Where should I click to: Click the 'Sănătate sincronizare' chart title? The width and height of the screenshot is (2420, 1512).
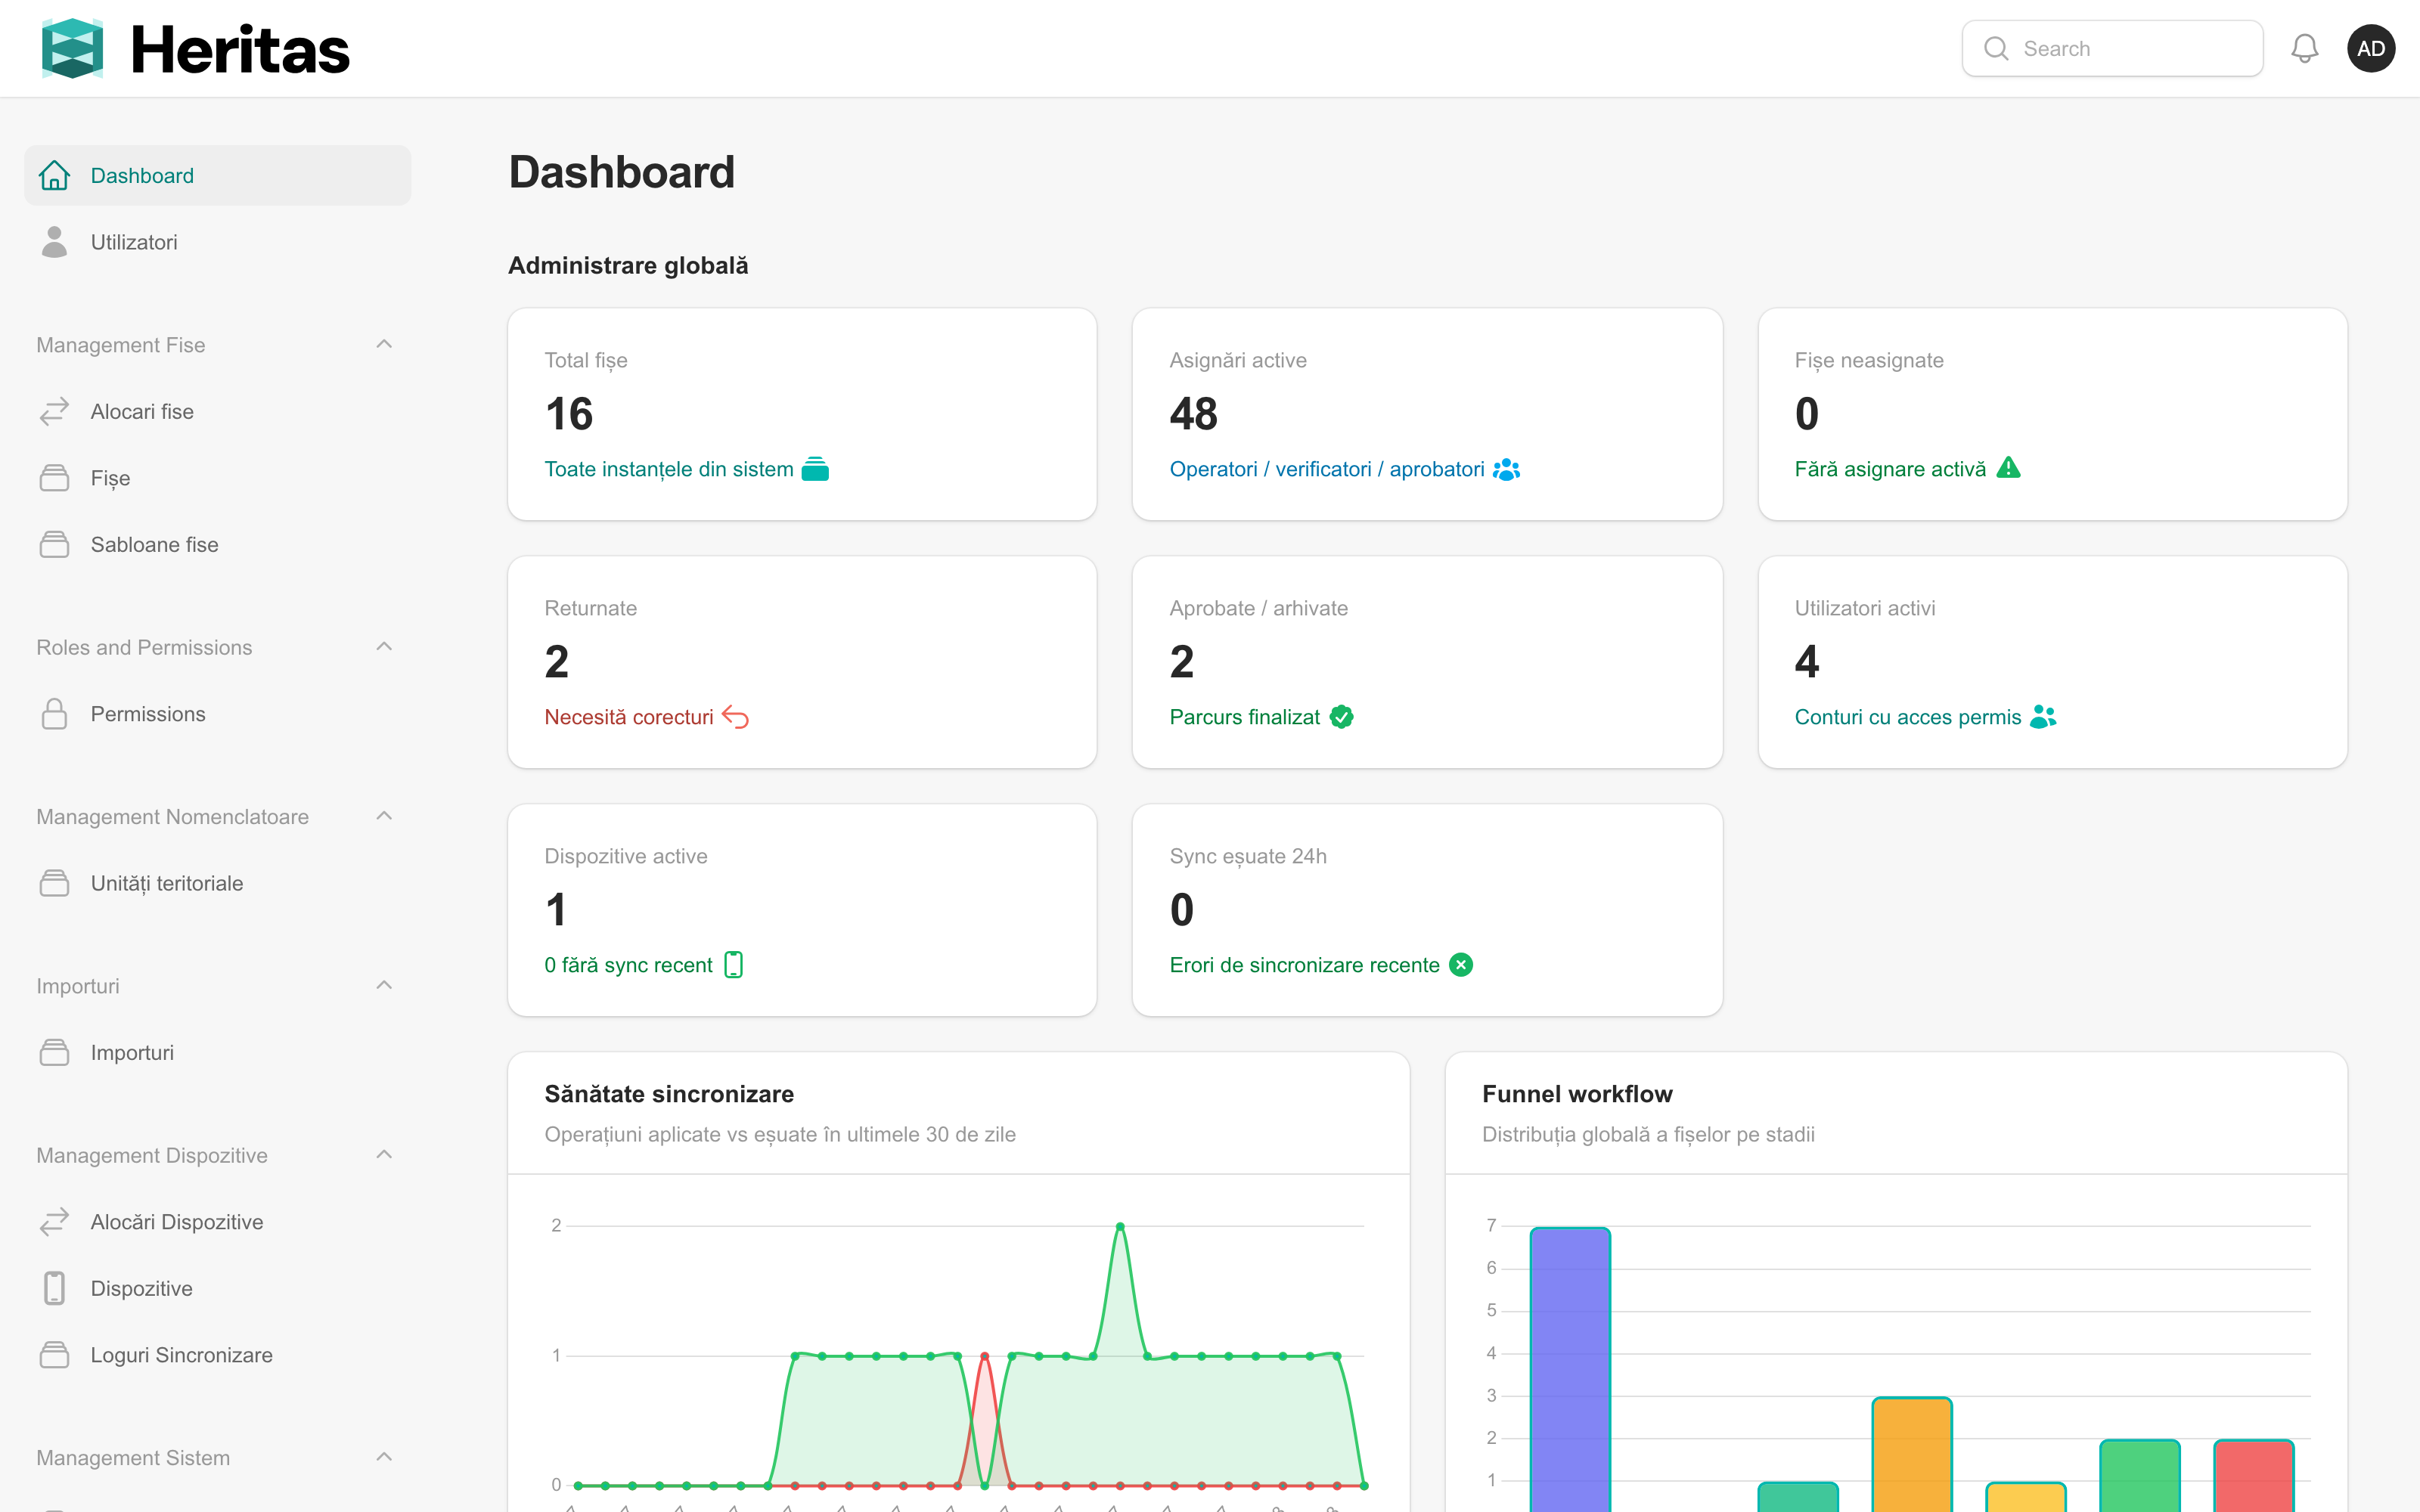[x=669, y=1094]
